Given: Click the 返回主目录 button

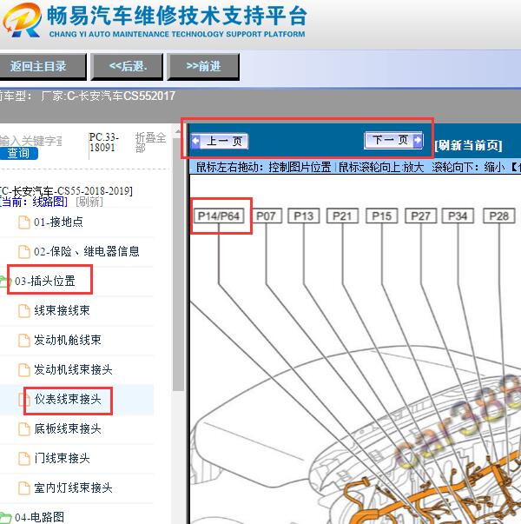Looking at the screenshot, I should (x=42, y=66).
